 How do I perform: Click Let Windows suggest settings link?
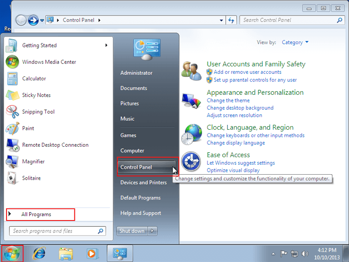(241, 163)
